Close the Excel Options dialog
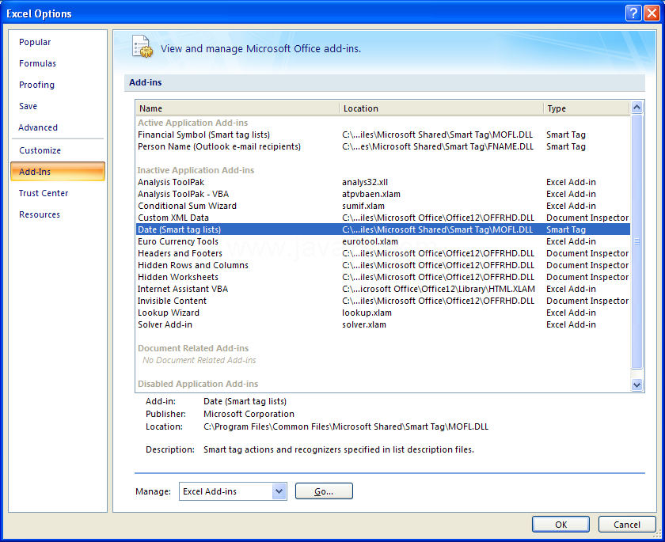 651,13
